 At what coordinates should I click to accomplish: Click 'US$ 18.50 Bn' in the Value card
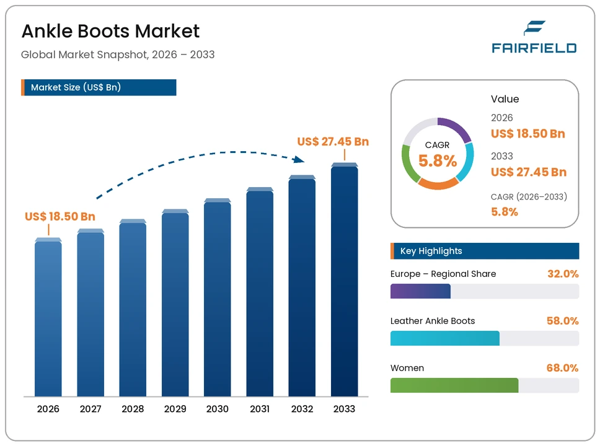(x=528, y=134)
